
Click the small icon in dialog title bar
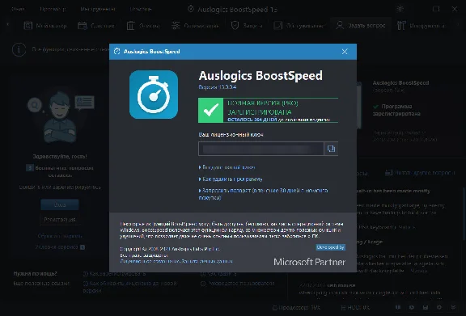(116, 52)
